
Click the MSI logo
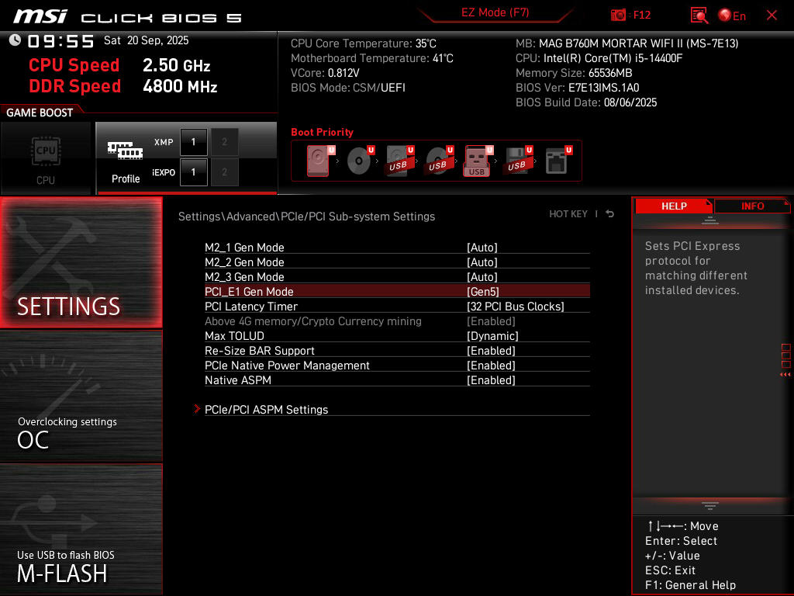[x=40, y=16]
